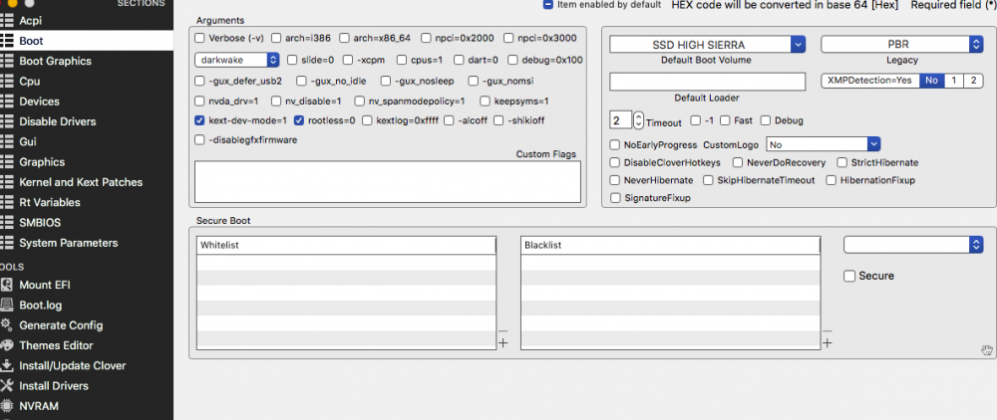The height and width of the screenshot is (420, 997).
Task: Click the Themes Editor palette icon
Action: click(x=6, y=345)
